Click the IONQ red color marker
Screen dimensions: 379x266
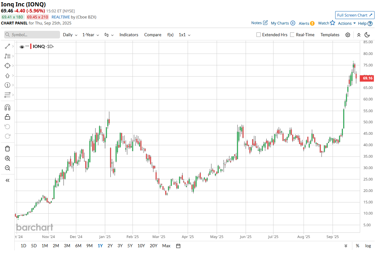tap(31, 46)
